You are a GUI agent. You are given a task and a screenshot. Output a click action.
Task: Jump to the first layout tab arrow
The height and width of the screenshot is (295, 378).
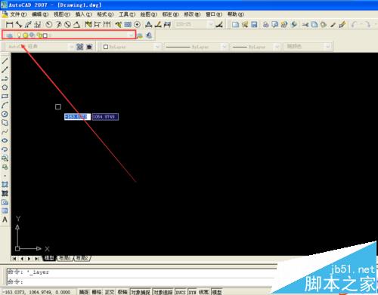pyautogui.click(x=14, y=259)
